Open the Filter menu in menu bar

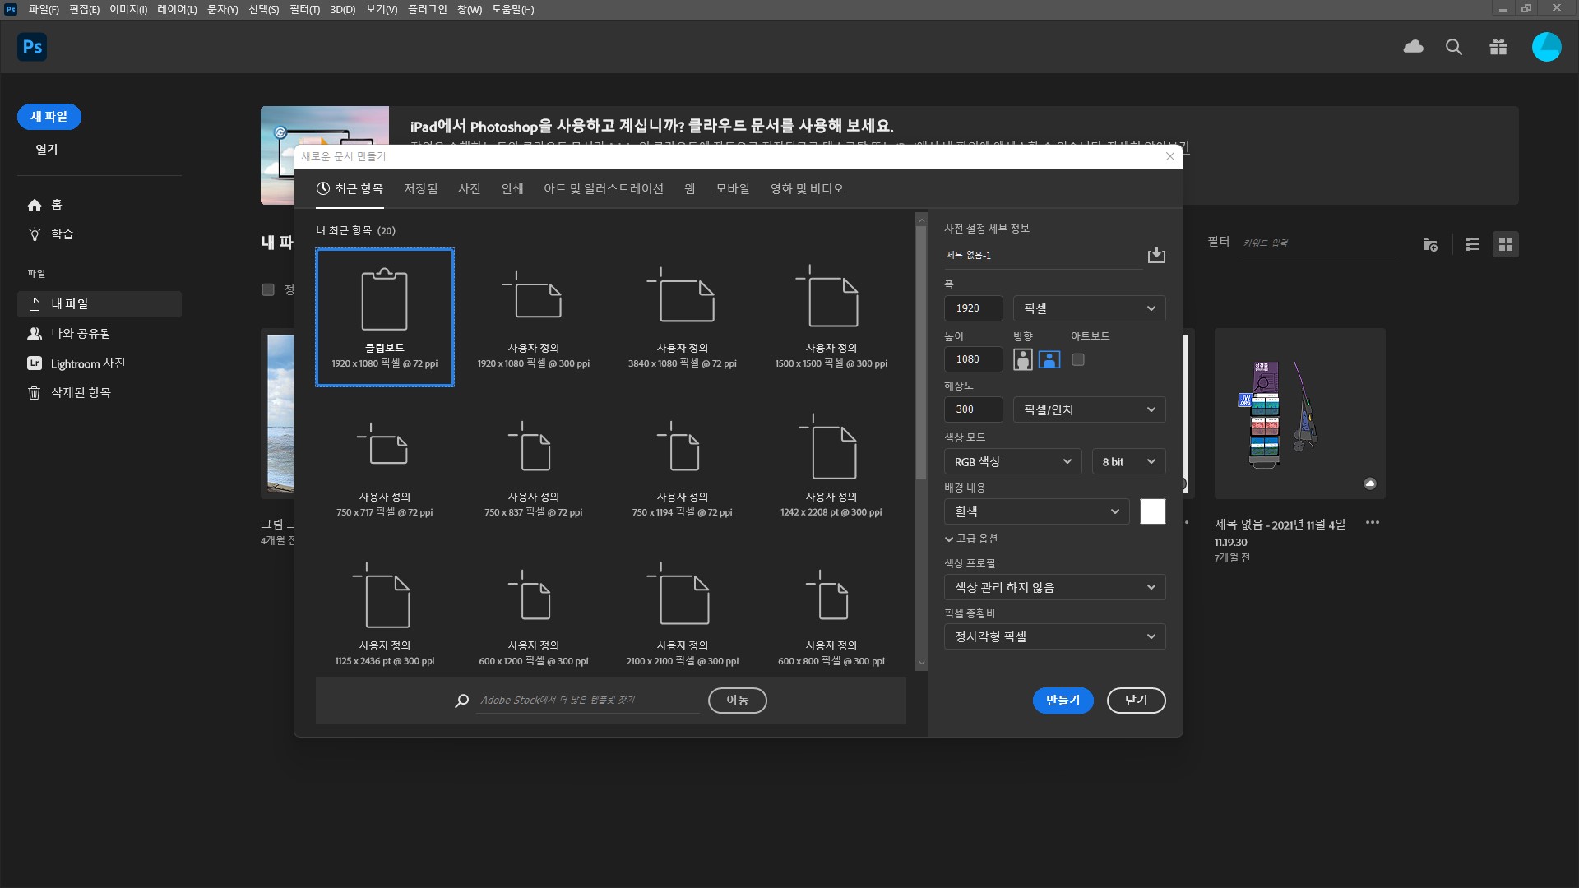[x=304, y=9]
